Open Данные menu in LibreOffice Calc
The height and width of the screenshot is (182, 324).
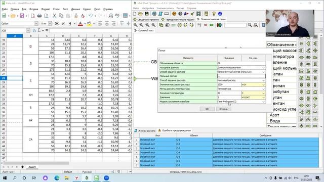75,9
